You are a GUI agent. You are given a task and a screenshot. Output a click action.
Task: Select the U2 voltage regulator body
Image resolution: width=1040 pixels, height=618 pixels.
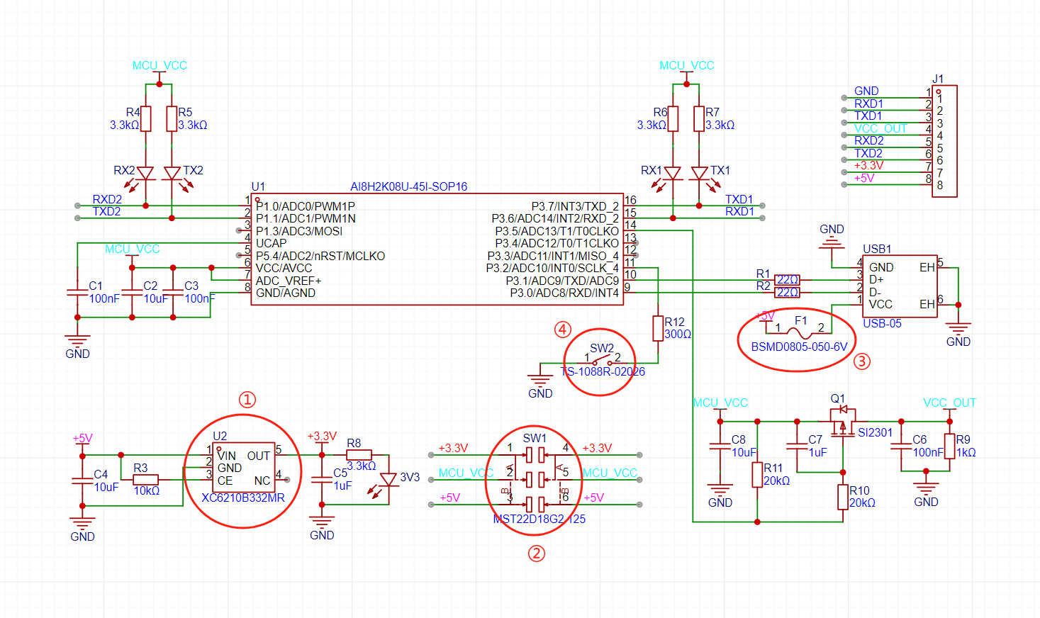click(x=244, y=468)
